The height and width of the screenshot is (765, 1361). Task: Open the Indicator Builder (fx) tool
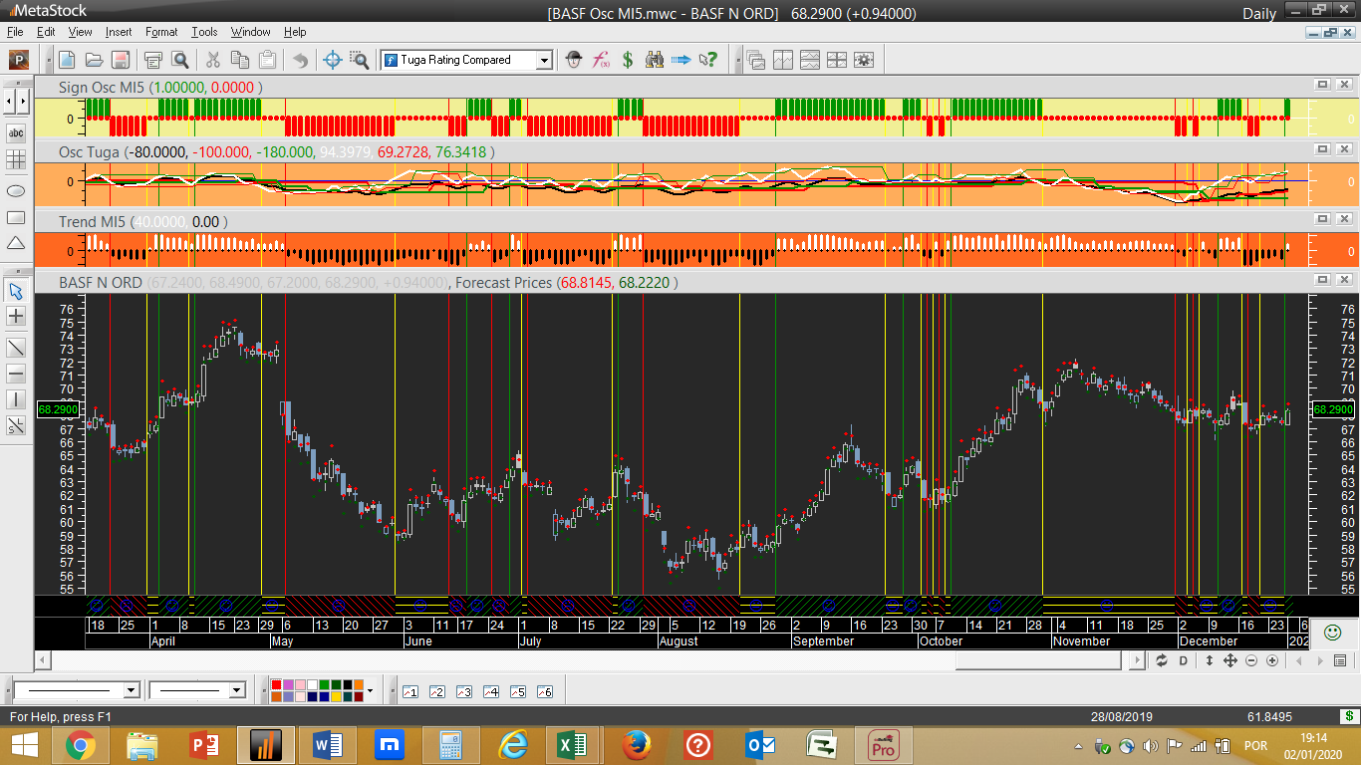601,60
